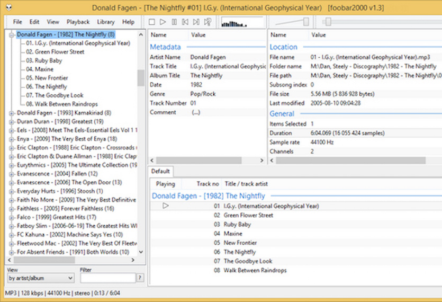Image resolution: width=442 pixels, height=302 pixels.
Task: Click the Pause button in toolbar
Action: click(174, 22)
